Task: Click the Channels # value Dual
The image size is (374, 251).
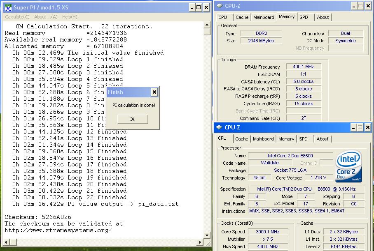Action: click(x=346, y=34)
